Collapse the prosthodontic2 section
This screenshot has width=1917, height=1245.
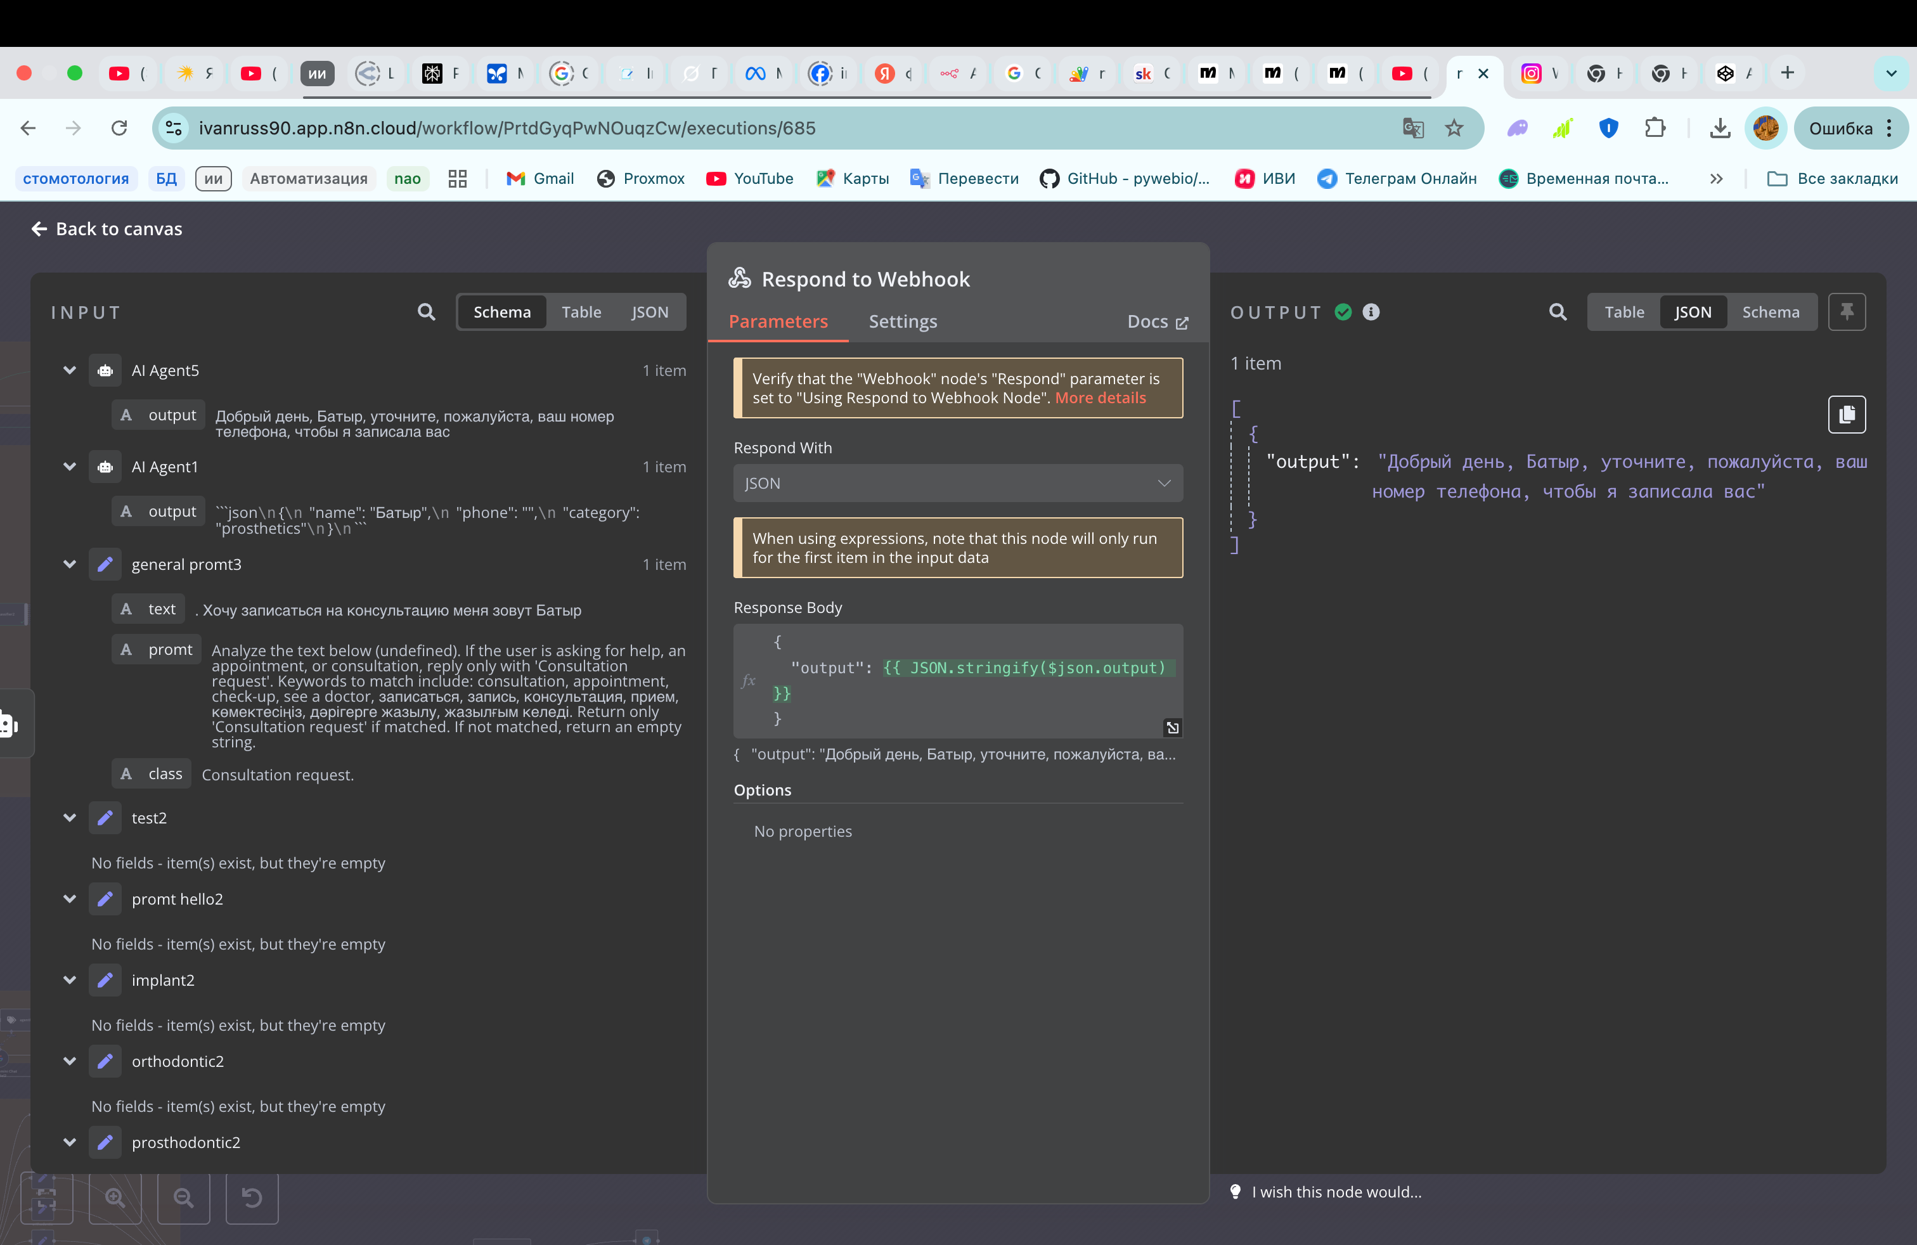(x=69, y=1143)
